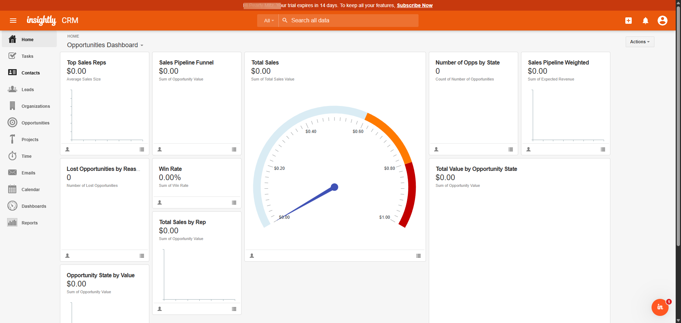Click list icon on Top Sales Reps card
The image size is (681, 323).
click(142, 150)
